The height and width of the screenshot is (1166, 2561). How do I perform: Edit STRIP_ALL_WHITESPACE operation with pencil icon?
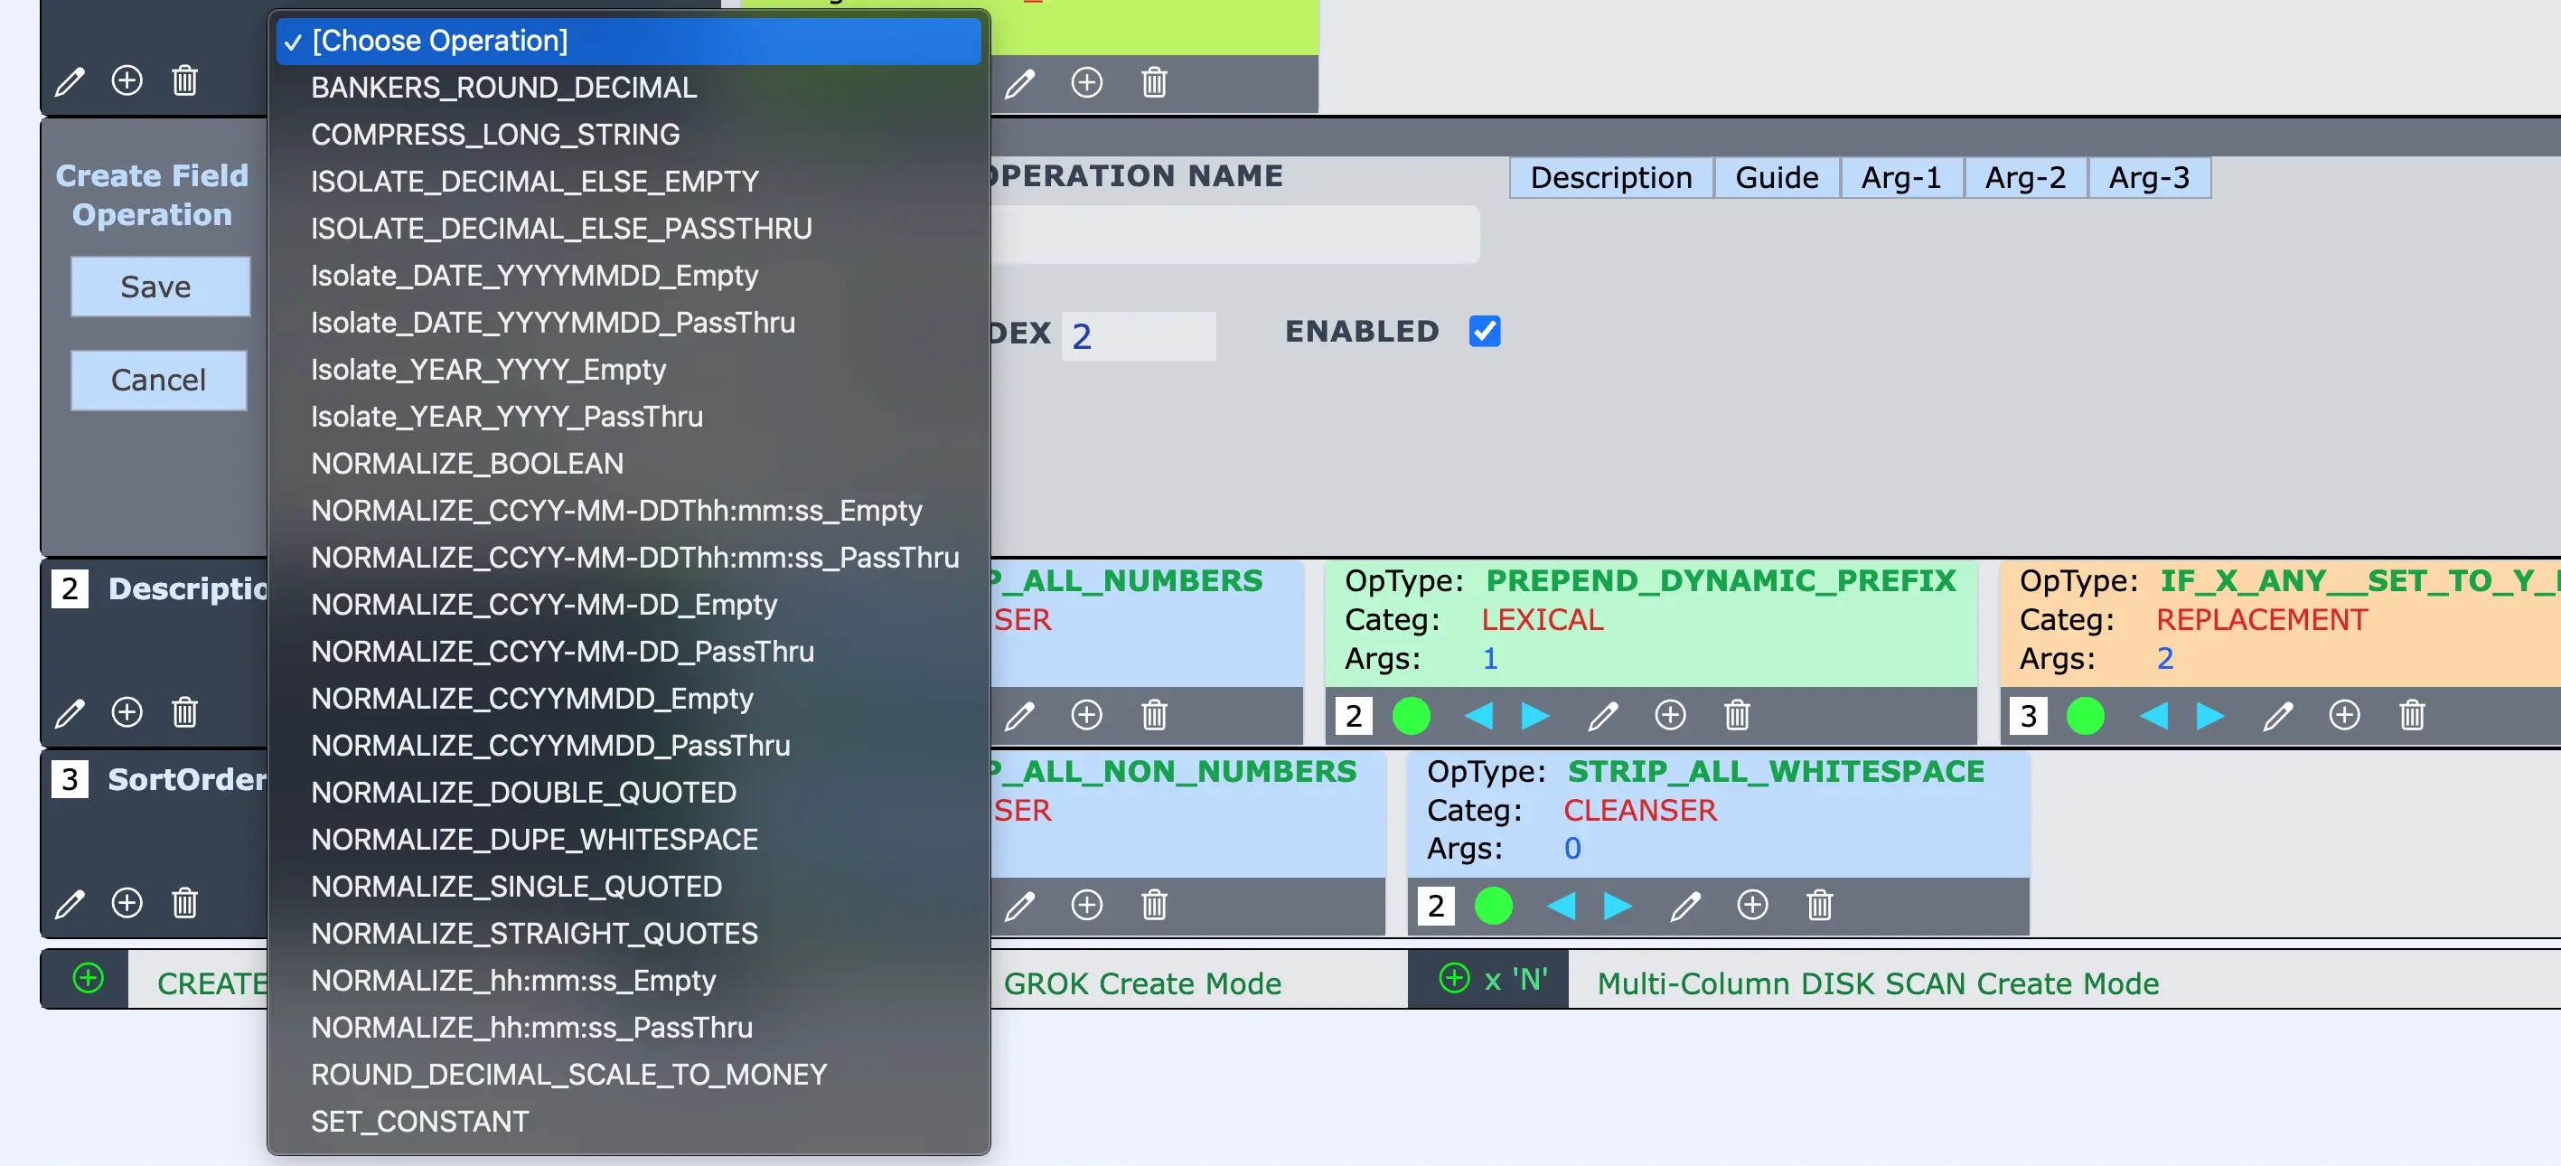click(1685, 906)
